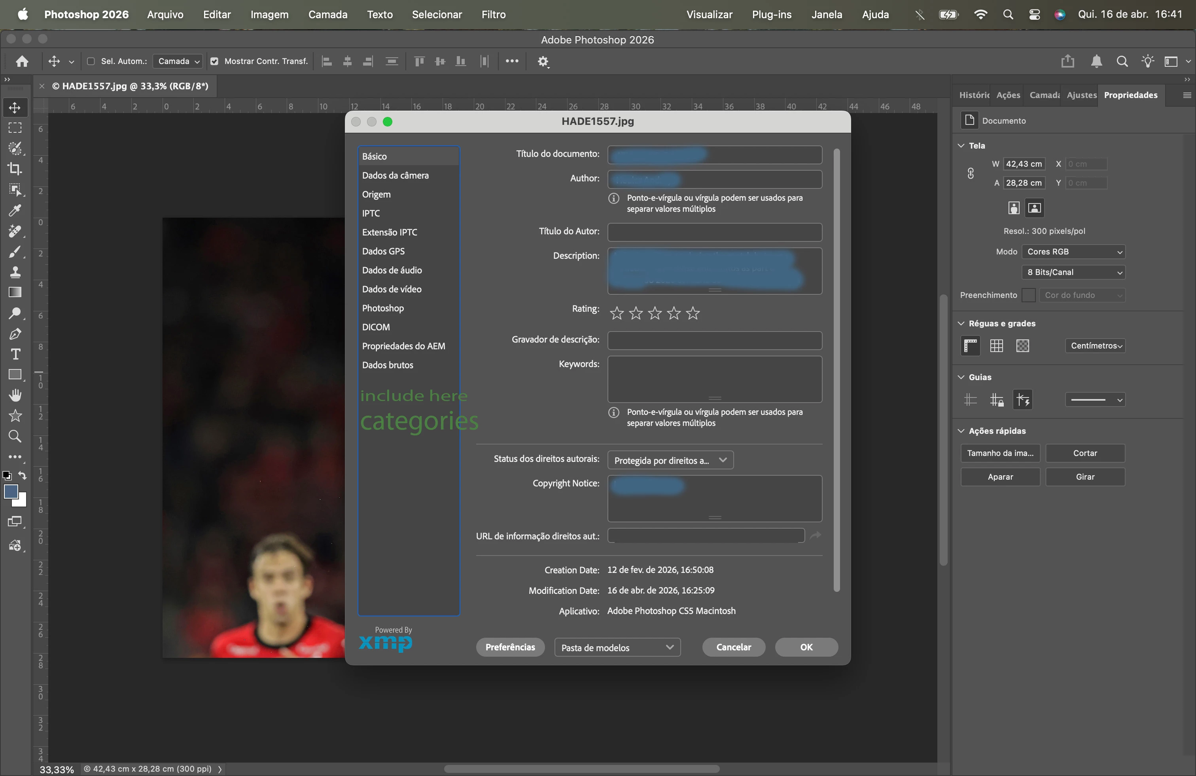Click the Preferências button

point(509,648)
